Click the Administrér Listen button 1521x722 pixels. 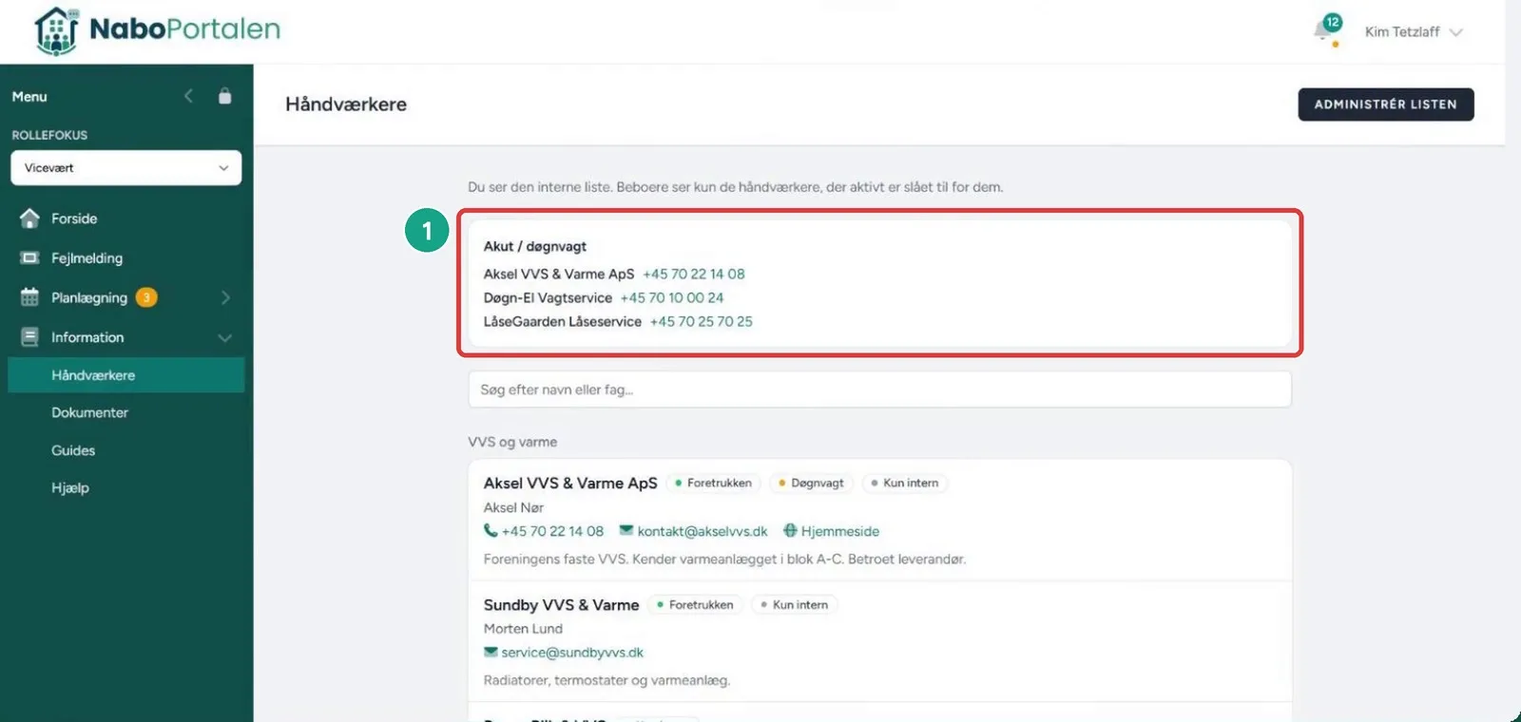tap(1386, 104)
